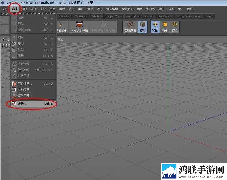Open 文档信息... document info

coord(33,90)
